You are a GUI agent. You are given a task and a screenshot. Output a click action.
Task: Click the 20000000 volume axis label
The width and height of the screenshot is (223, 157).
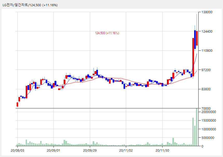coord(209,112)
